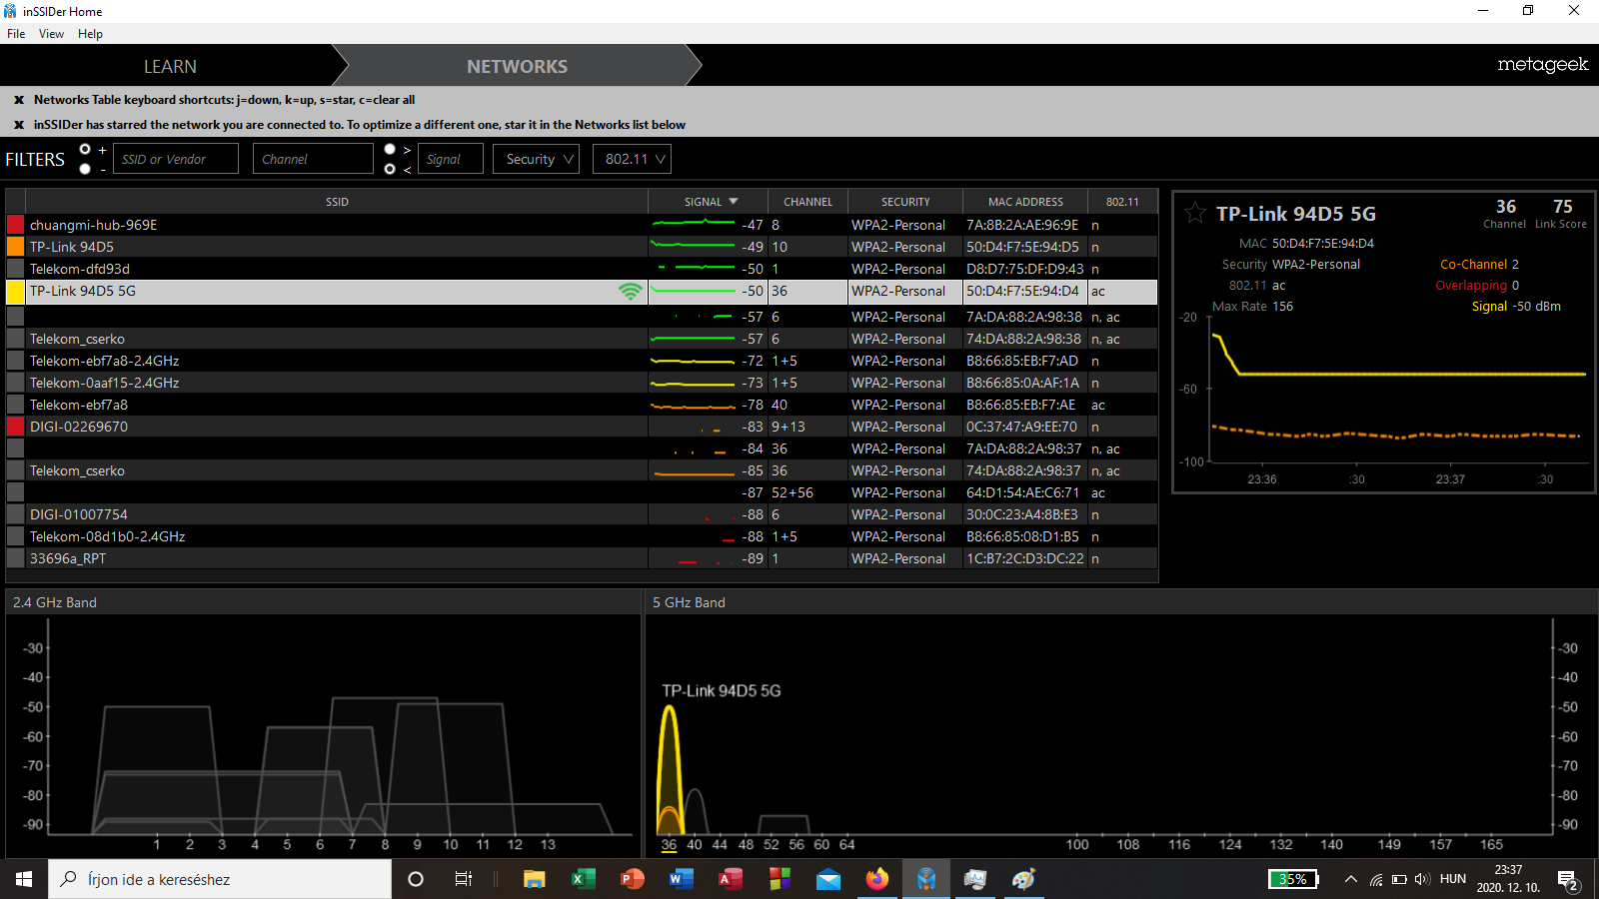Switch to the LEARN tab
This screenshot has height=899, width=1599.
point(170,66)
